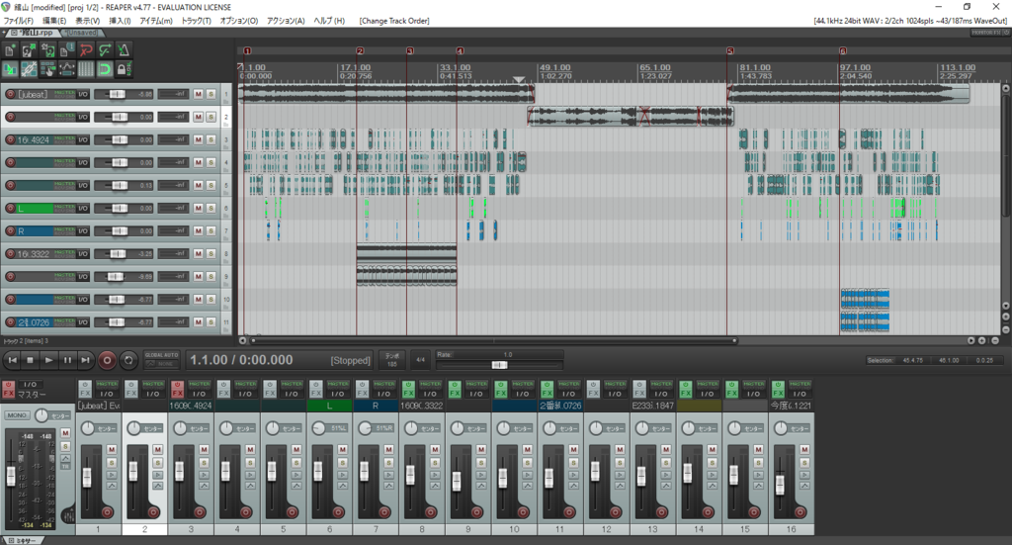Viewport: 1012px width, 545px height.
Task: Toggle grid lines toolbar icon
Action: coord(86,69)
